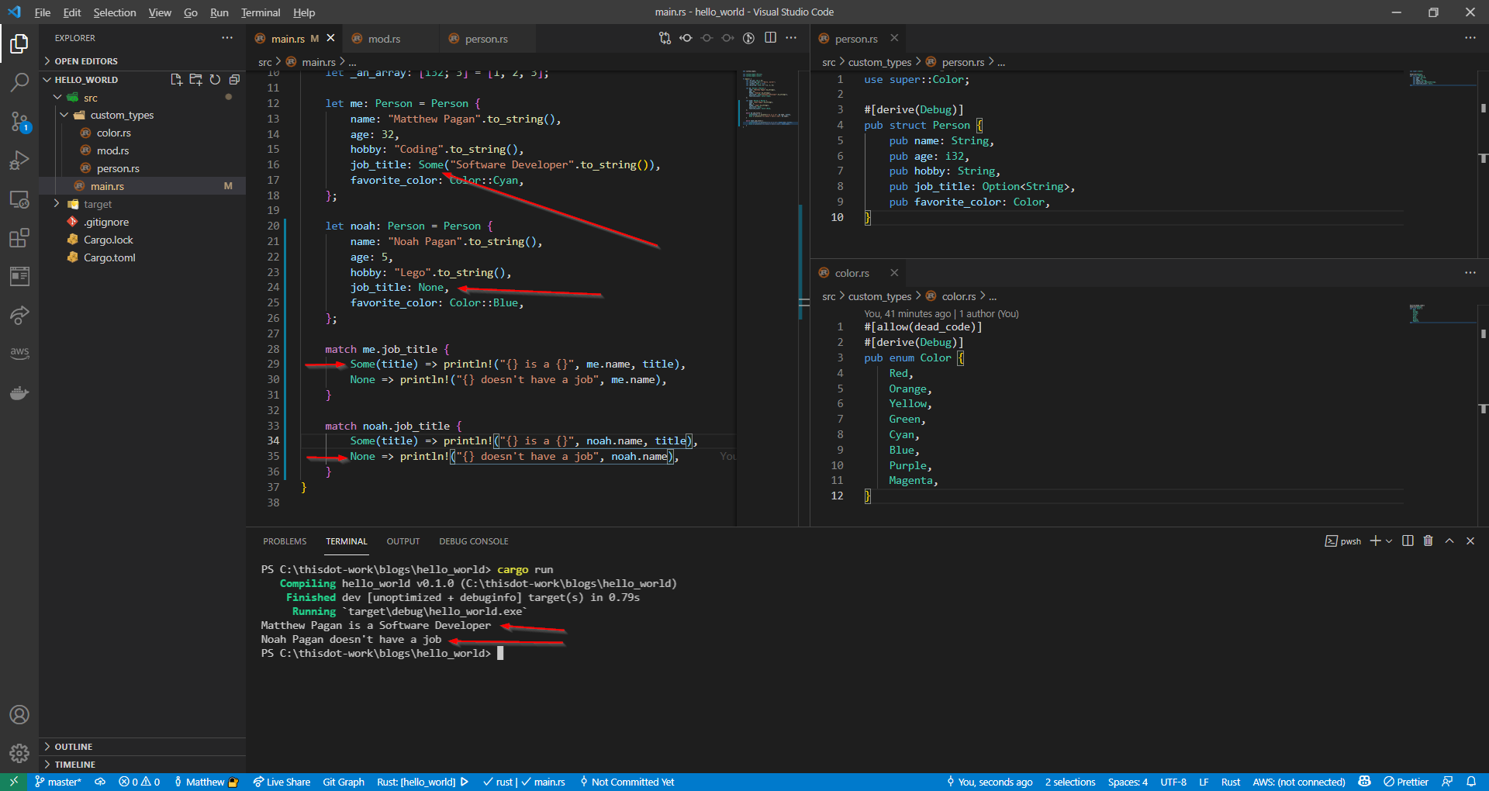1489x791 pixels.
Task: Switch to the mod.rs editor tab
Action: [x=385, y=38]
